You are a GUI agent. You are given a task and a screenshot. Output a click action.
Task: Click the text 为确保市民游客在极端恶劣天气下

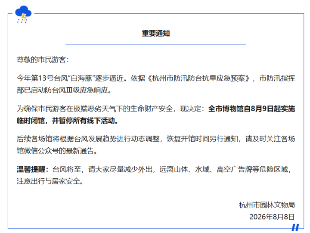click(x=70, y=109)
